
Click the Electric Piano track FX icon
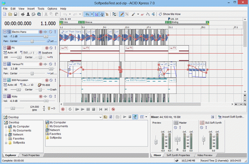[x=45, y=32]
